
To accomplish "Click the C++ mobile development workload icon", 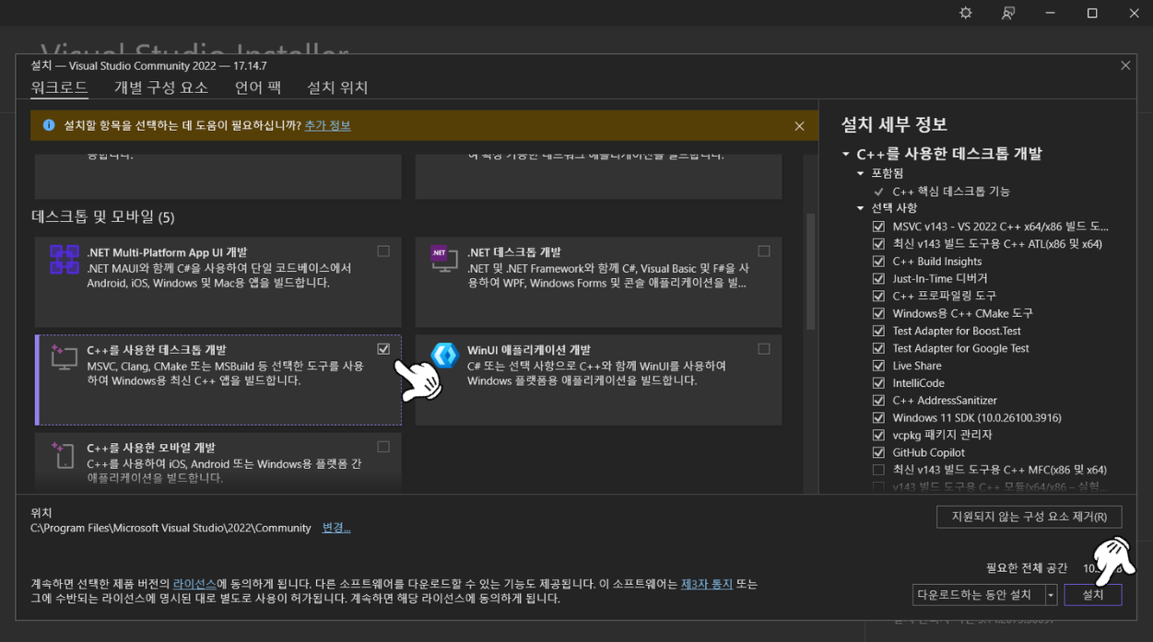I will tap(64, 454).
